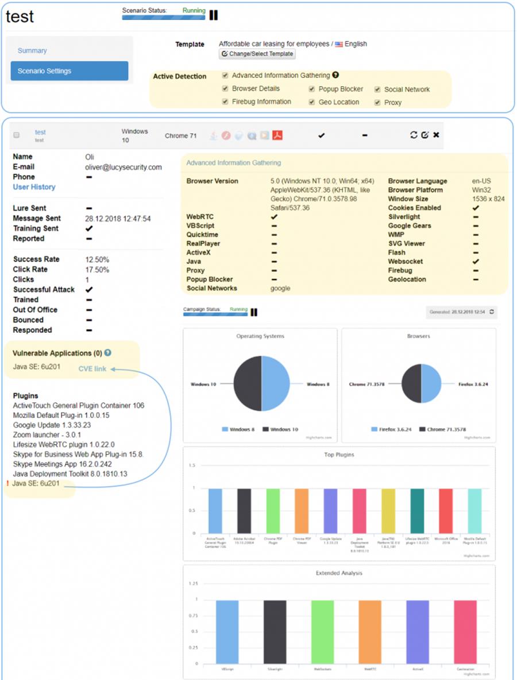517x680 pixels.
Task: Open the User History link
Action: pyautogui.click(x=34, y=187)
